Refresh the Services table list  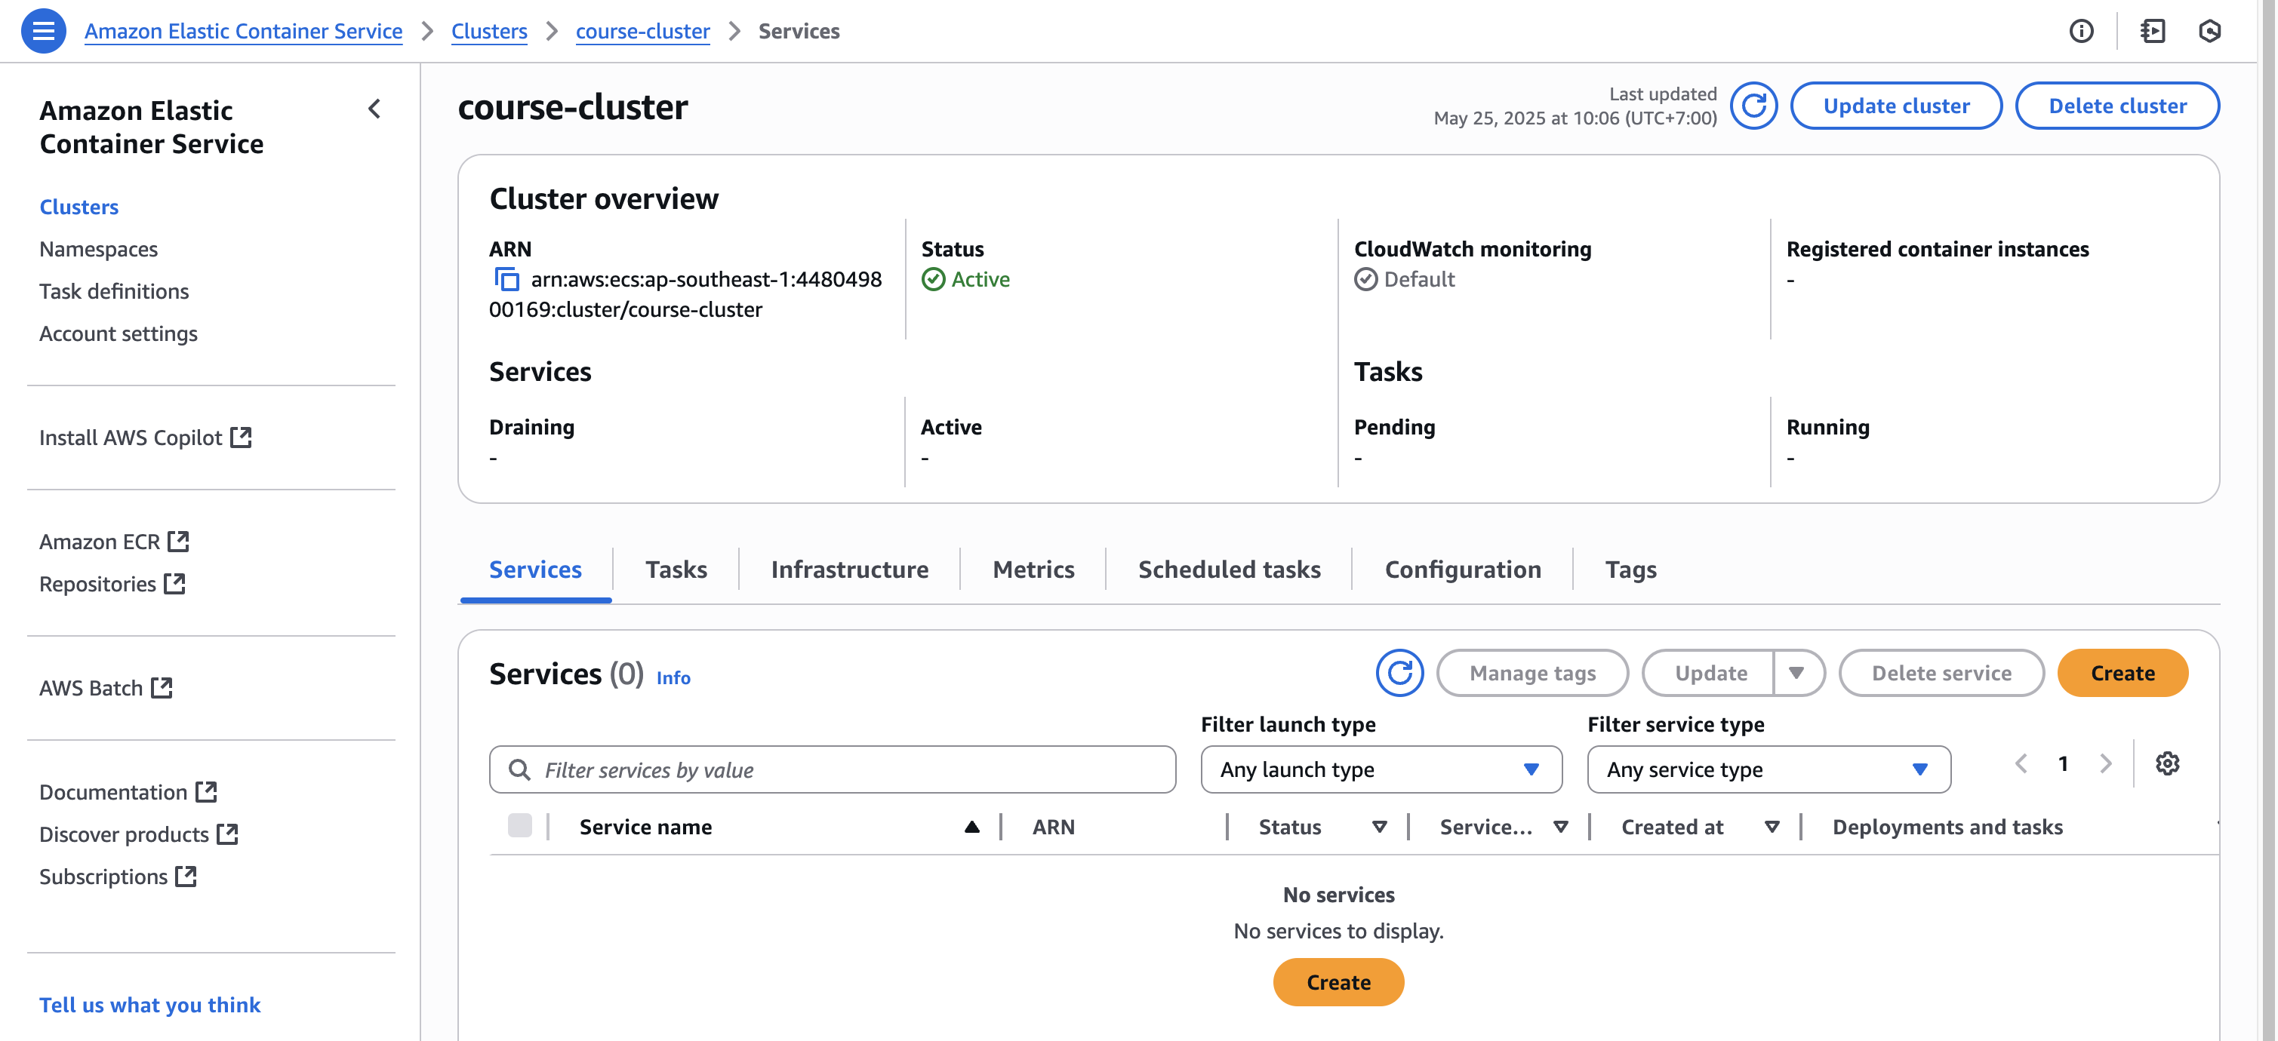1399,674
